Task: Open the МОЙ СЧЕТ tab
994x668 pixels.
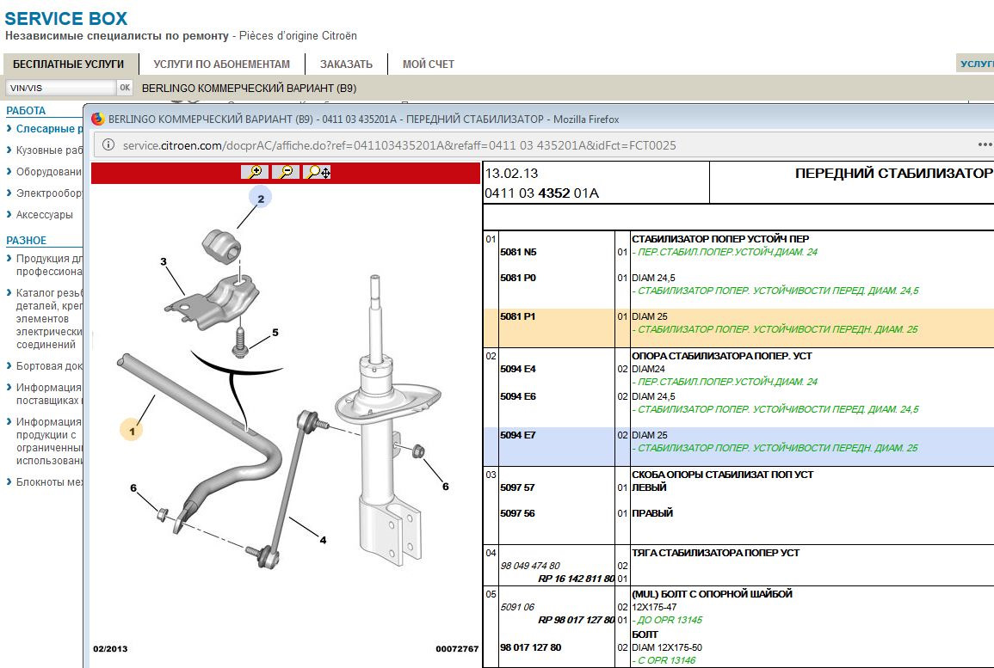Action: (x=429, y=64)
